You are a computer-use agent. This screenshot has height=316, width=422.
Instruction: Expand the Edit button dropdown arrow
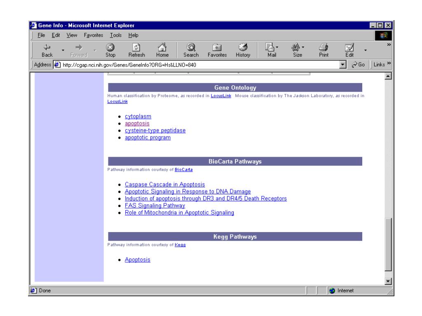tap(365, 50)
